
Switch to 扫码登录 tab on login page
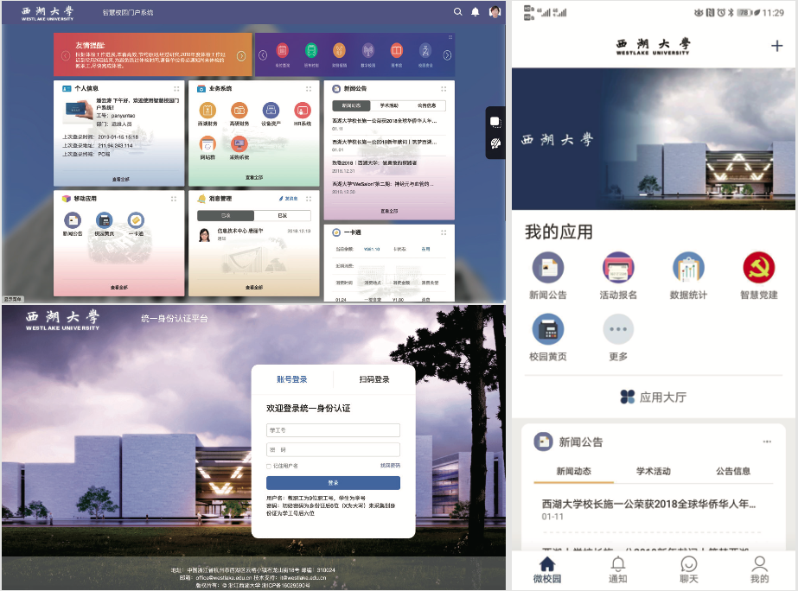374,379
